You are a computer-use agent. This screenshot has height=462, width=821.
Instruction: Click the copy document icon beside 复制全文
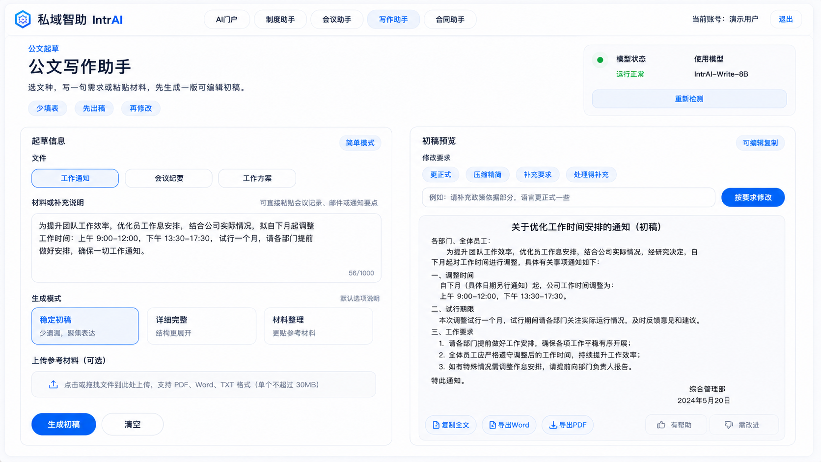(x=436, y=425)
